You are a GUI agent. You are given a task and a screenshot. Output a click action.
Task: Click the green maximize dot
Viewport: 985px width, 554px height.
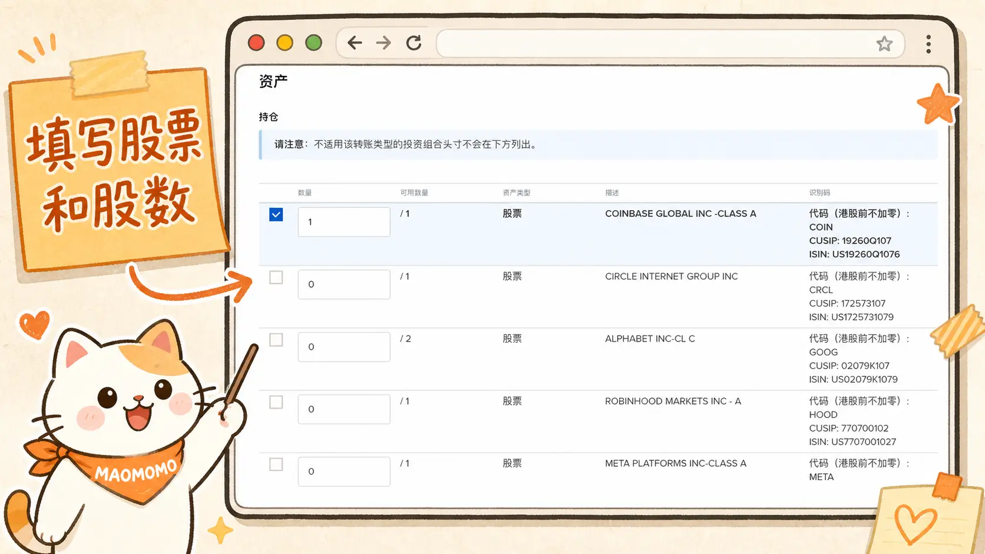(x=314, y=43)
